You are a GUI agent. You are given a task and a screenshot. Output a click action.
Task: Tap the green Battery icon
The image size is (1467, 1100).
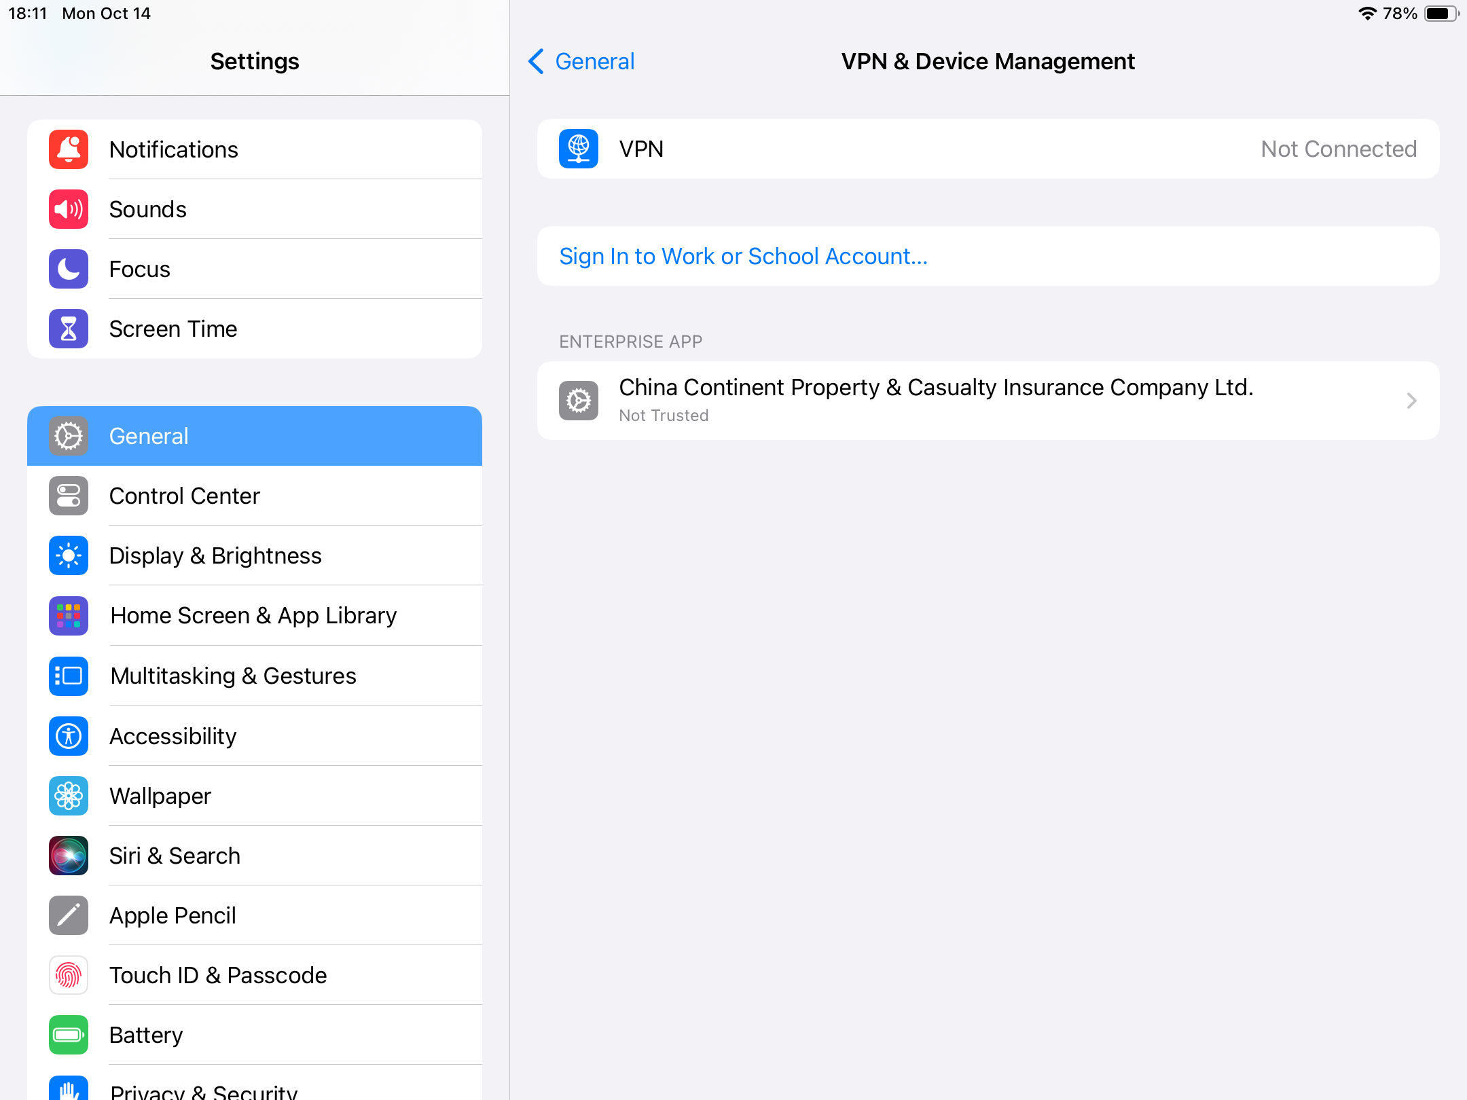coord(69,1035)
